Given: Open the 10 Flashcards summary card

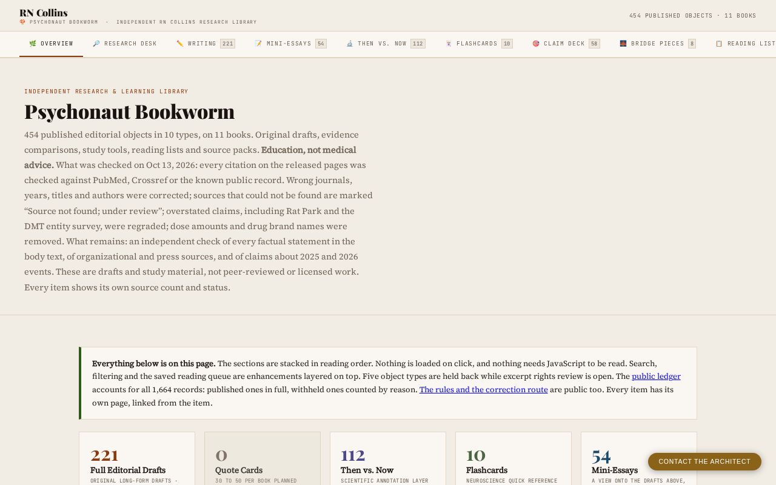Looking at the screenshot, I should point(513,458).
